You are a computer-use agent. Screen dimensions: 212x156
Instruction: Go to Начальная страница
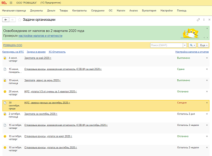[x=14, y=11]
